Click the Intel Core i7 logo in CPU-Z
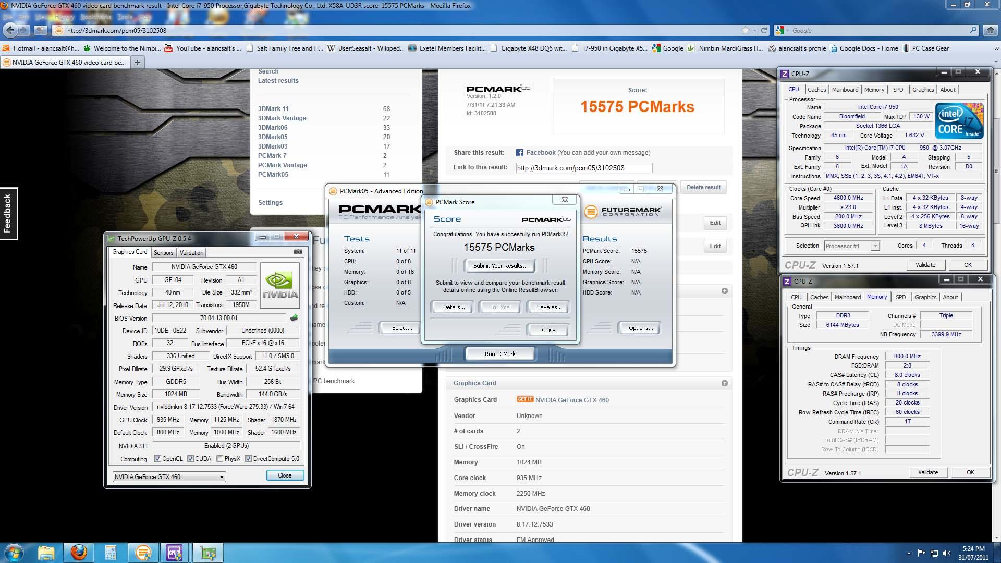 [x=959, y=121]
